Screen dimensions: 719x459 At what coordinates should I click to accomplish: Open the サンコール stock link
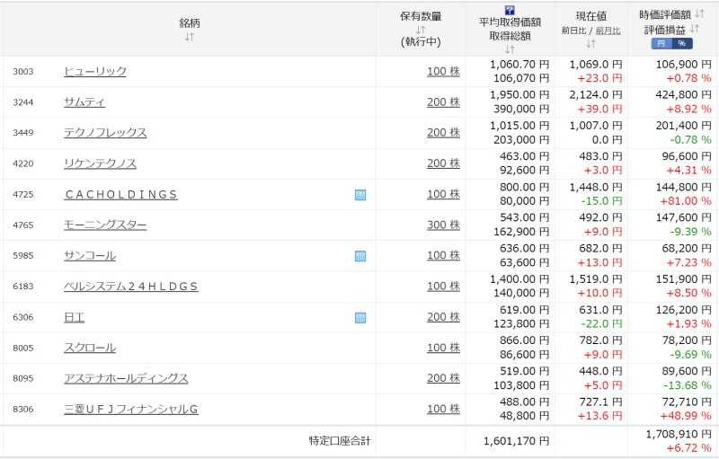pos(90,256)
